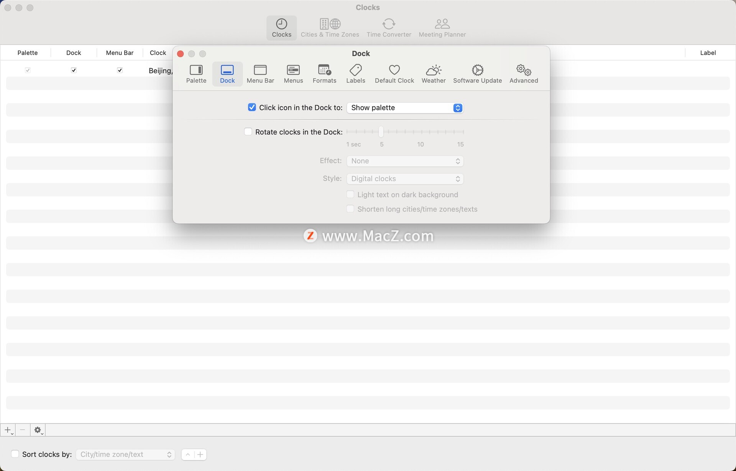This screenshot has height=471, width=736.
Task: Click the gear action menu below clock list
Action: [38, 430]
